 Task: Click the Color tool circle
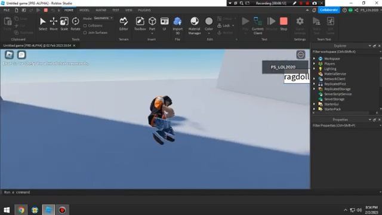coord(209,21)
